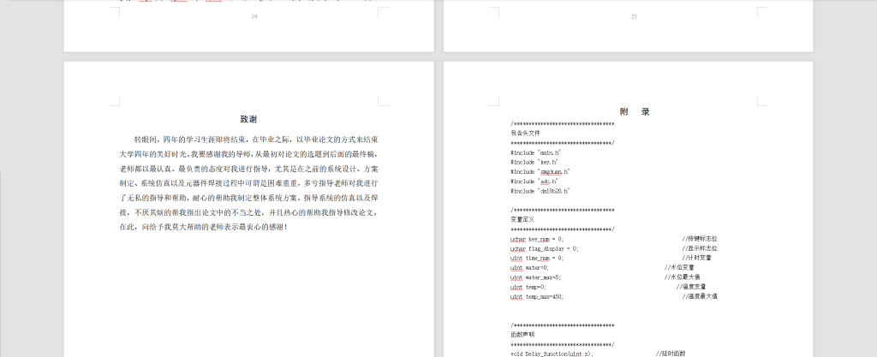This screenshot has height=357, width=877.
Task: Click the line starting with 了无私的指导和帮助
Action: [x=249, y=198]
